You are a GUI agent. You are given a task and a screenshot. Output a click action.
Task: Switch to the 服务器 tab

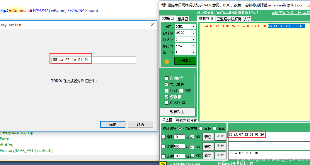point(183,19)
